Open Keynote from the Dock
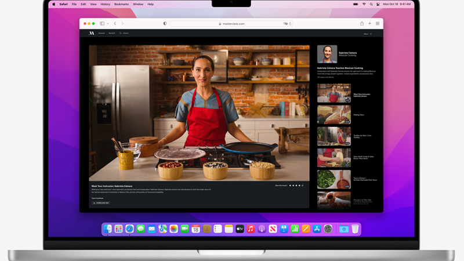Image resolution: width=464 pixels, height=261 pixels. (284, 229)
